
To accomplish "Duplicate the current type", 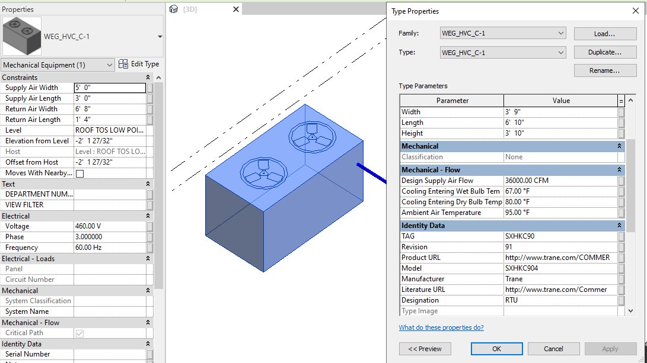I will [x=604, y=52].
